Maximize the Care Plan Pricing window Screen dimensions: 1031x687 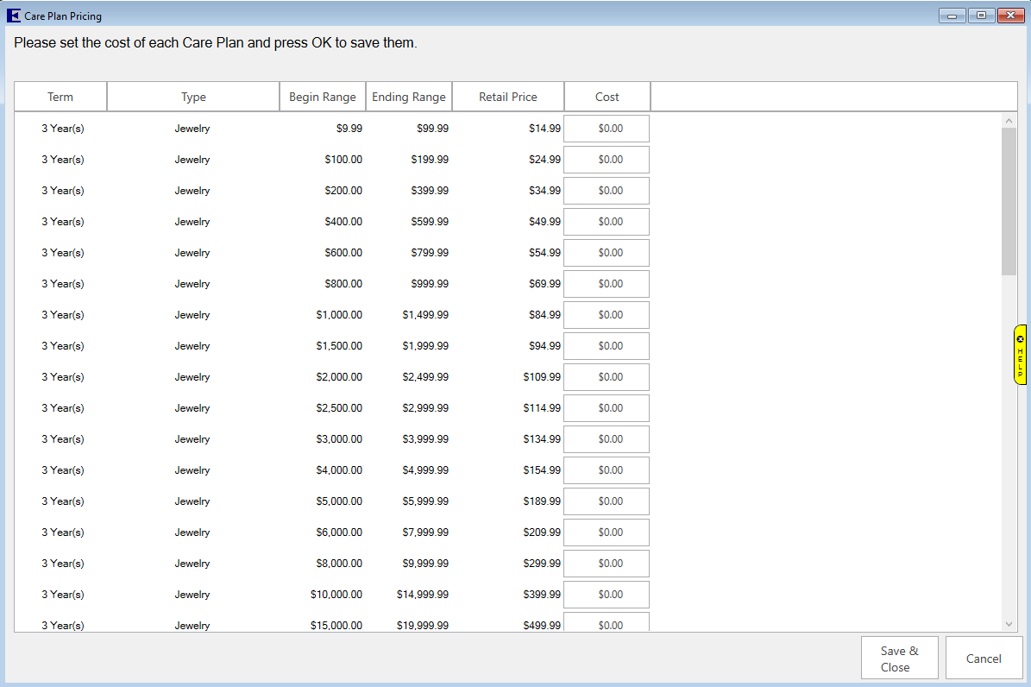(x=981, y=16)
